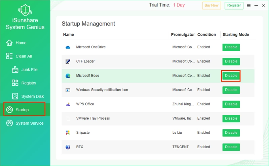Select the Microsoft Edge name text
Viewport: 269px width, 166px height.
87,76
